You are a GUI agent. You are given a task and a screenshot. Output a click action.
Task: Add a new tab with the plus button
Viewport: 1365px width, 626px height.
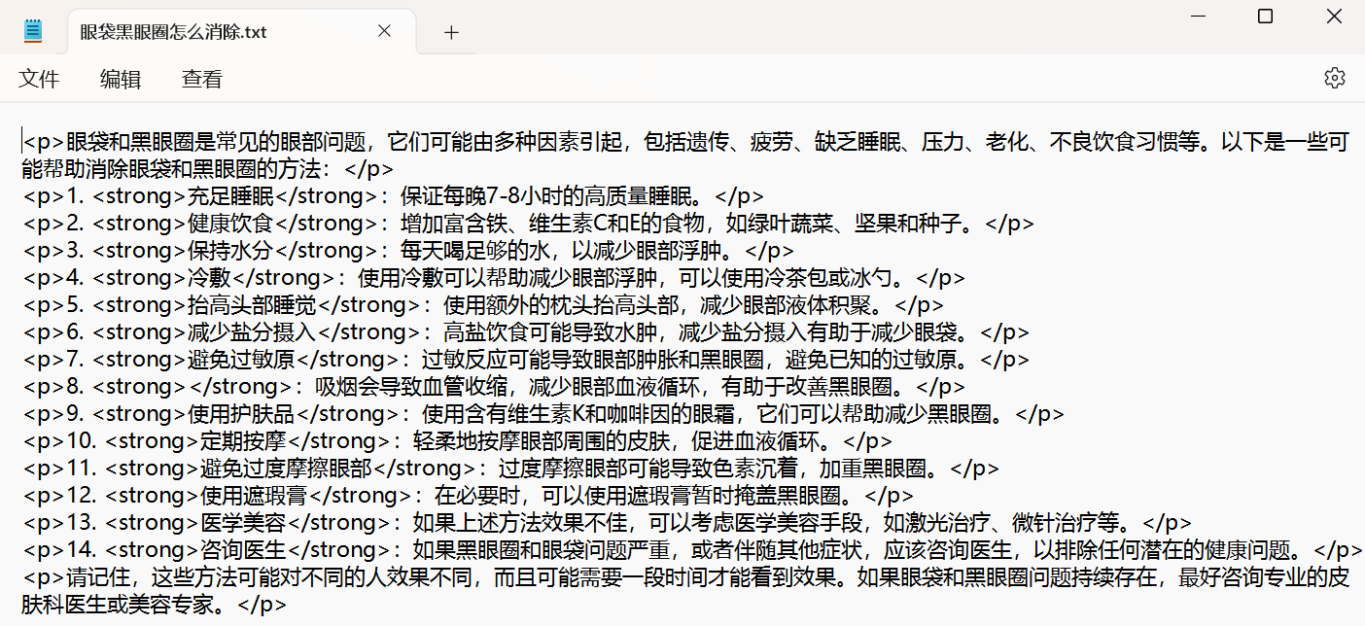coord(451,32)
